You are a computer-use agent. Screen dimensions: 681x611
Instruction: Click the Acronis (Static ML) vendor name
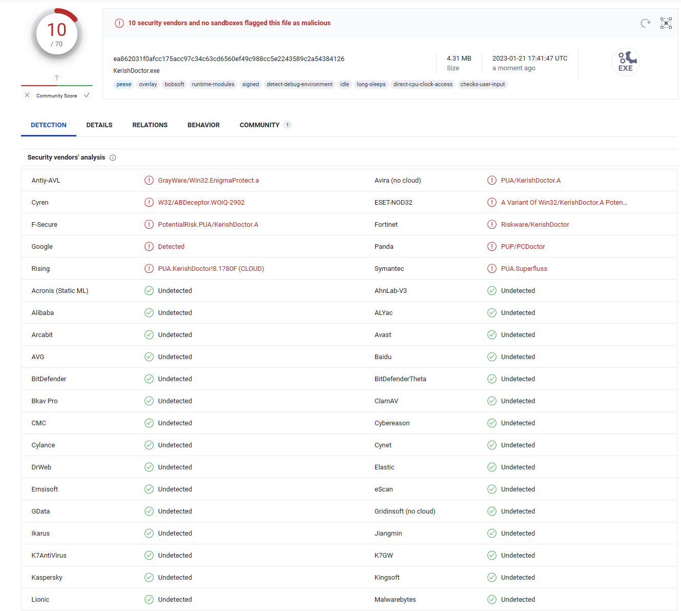click(x=60, y=291)
